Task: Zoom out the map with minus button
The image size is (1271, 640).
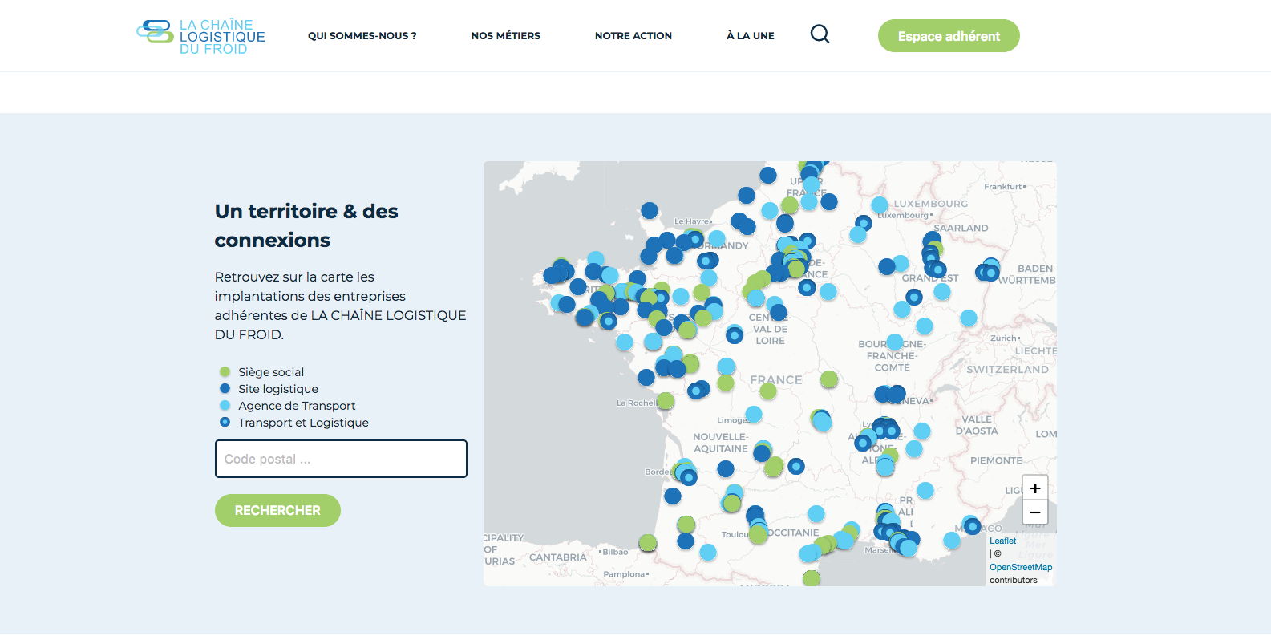Action: pos(1035,512)
